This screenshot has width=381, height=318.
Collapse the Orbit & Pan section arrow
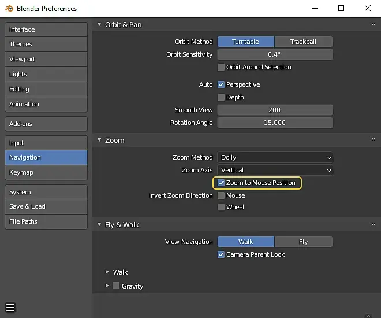coord(99,25)
